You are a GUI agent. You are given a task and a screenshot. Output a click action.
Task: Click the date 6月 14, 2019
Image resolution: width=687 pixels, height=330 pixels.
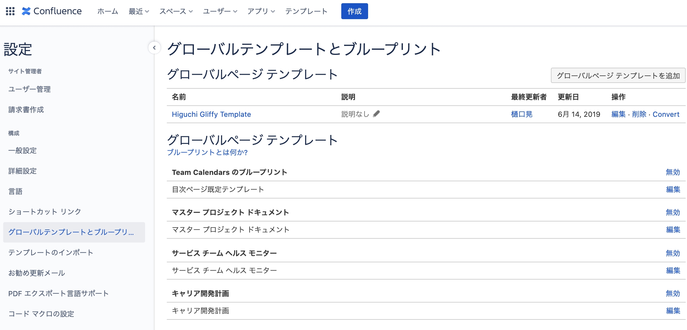(x=579, y=114)
